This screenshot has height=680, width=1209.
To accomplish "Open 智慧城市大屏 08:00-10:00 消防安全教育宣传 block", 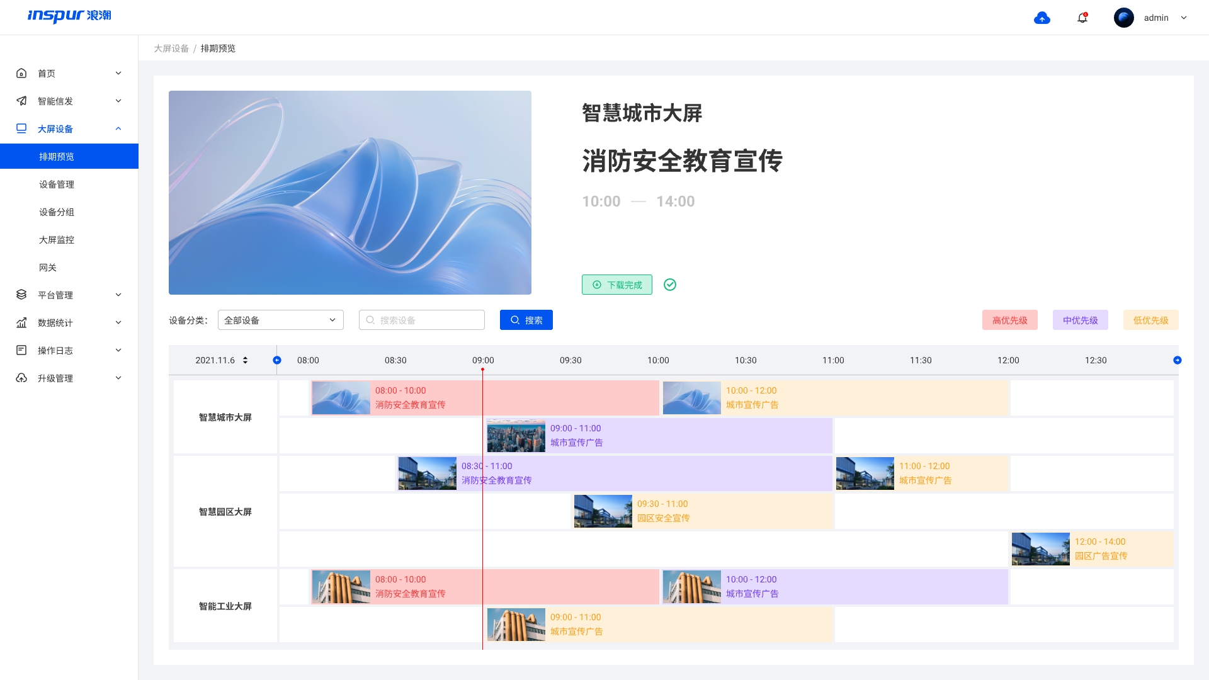I will tap(485, 398).
